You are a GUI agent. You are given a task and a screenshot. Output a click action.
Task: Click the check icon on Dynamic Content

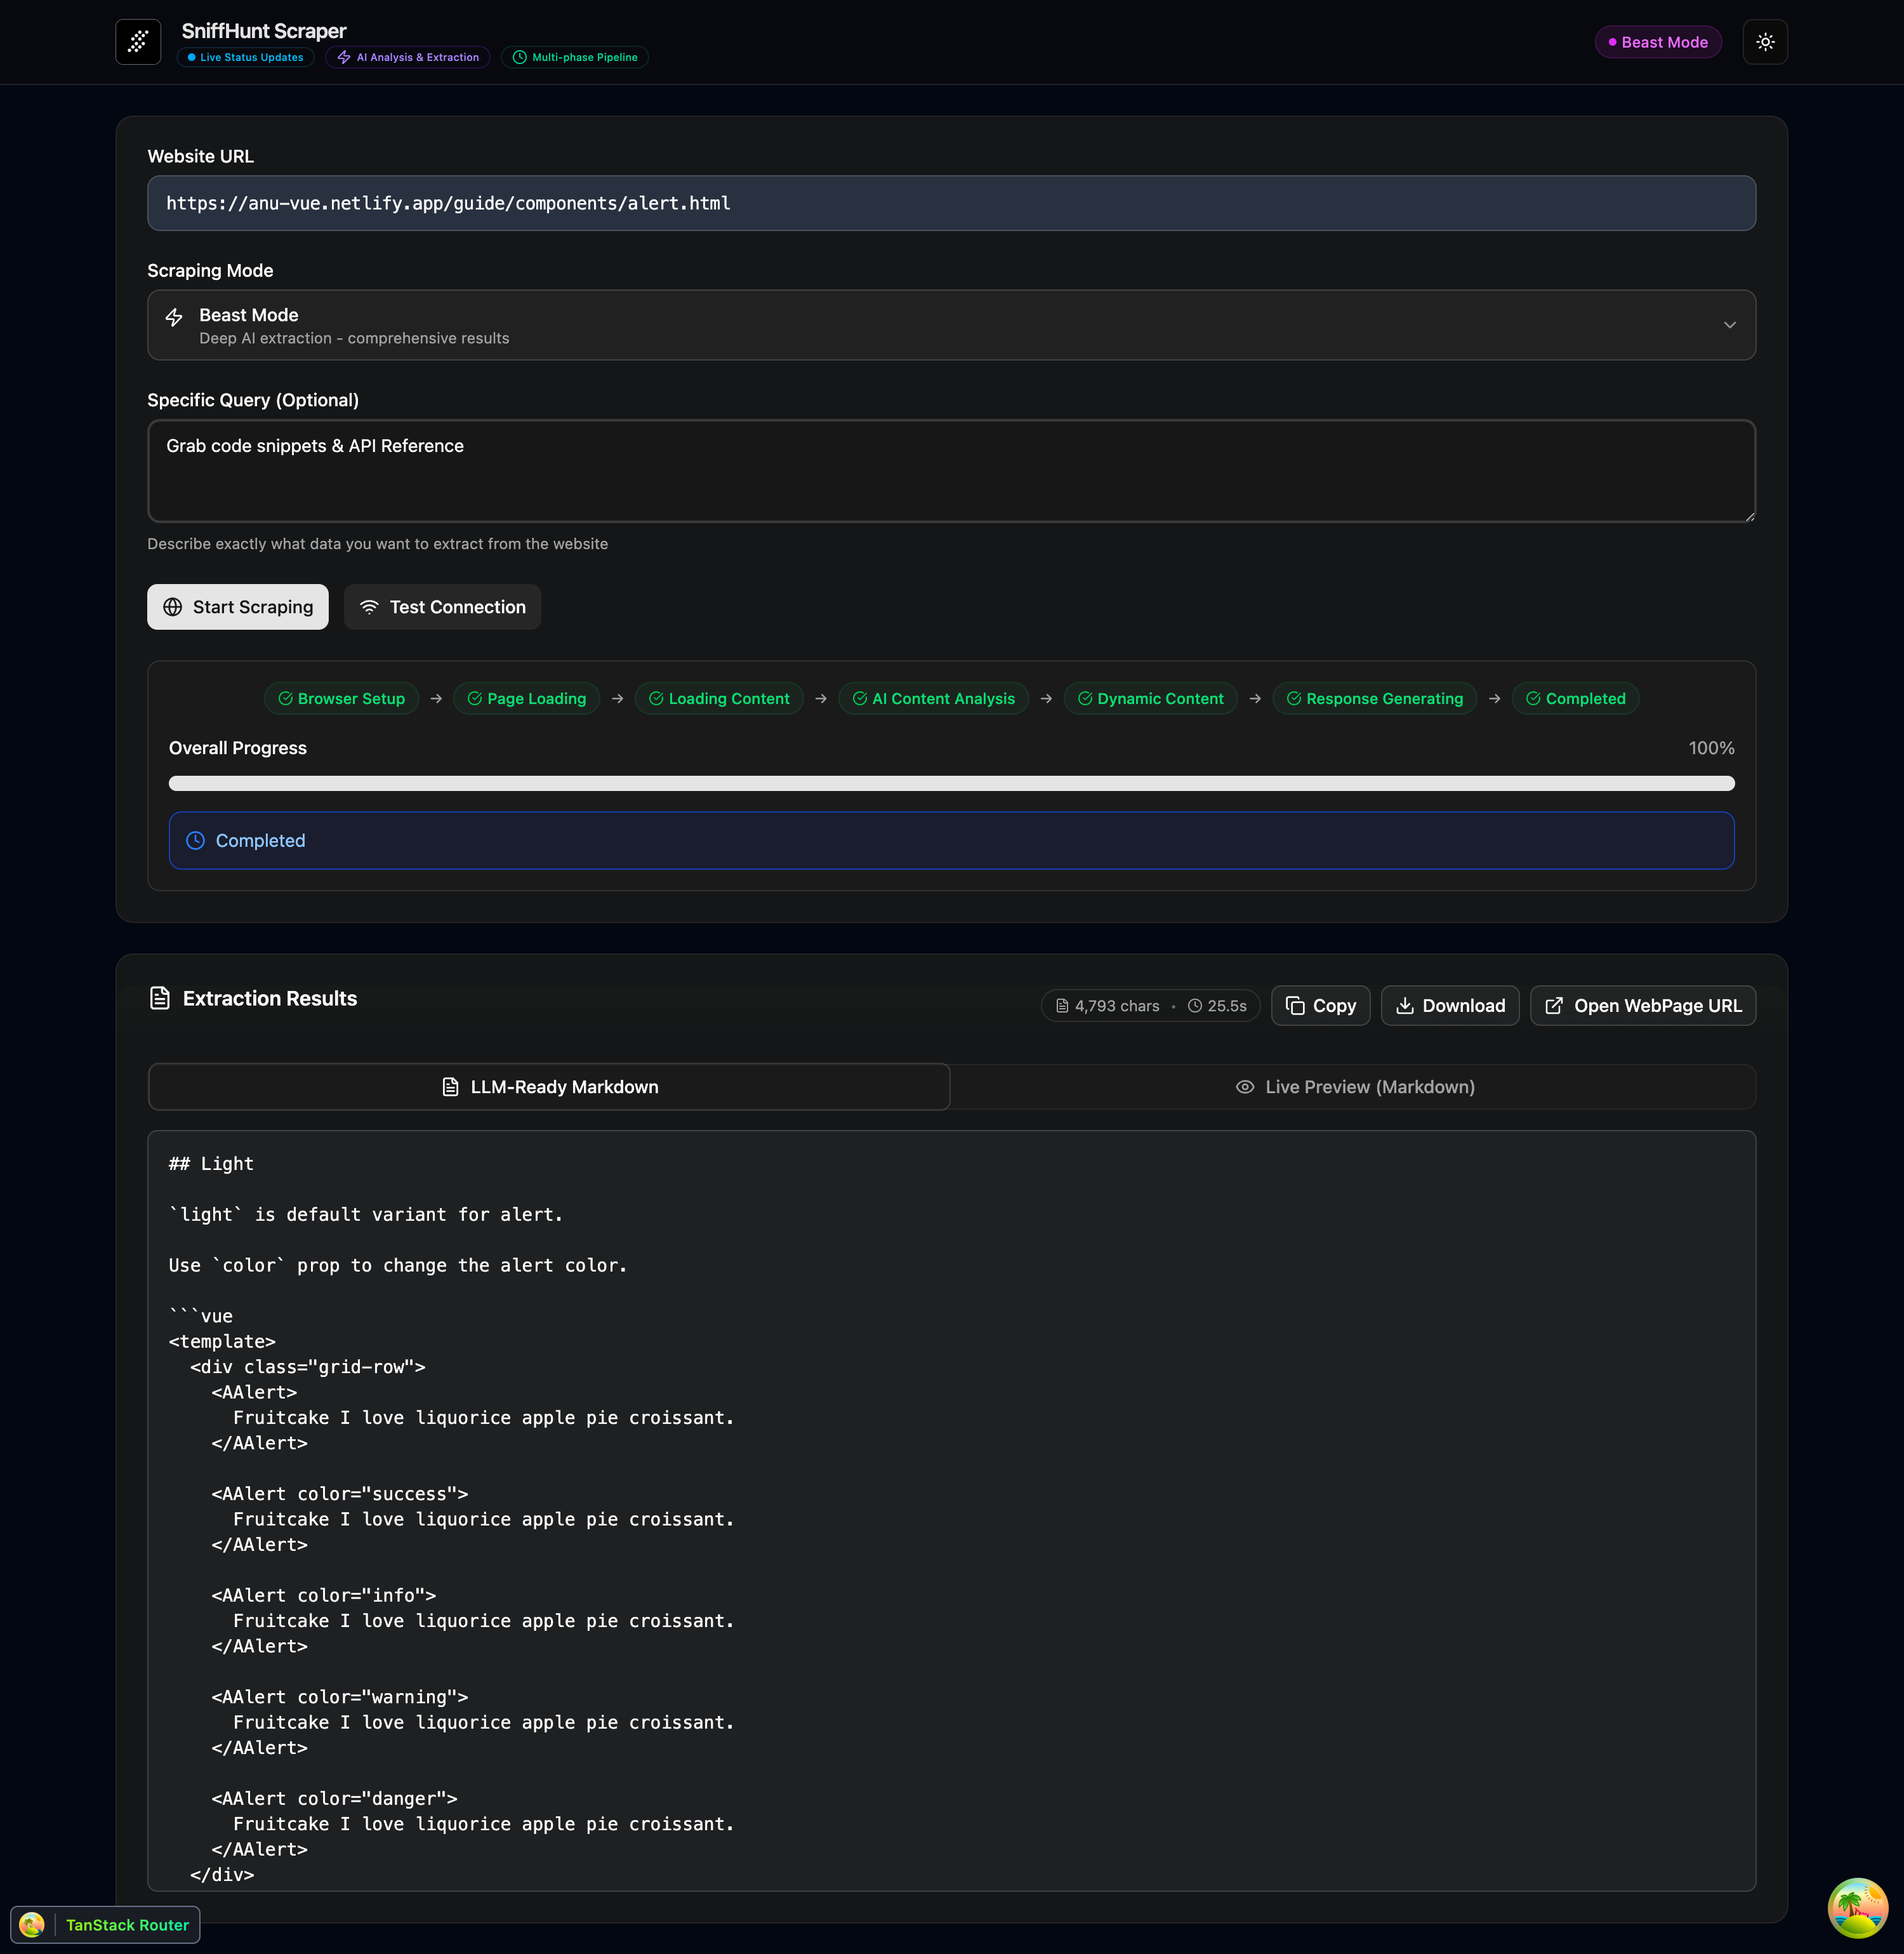coord(1085,698)
